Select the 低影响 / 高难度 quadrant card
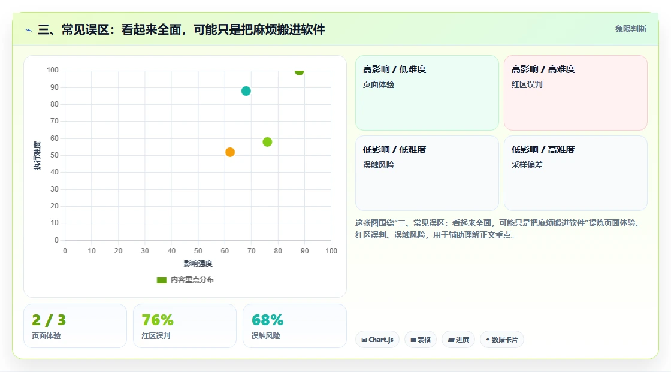This screenshot has width=671, height=372. click(576, 173)
